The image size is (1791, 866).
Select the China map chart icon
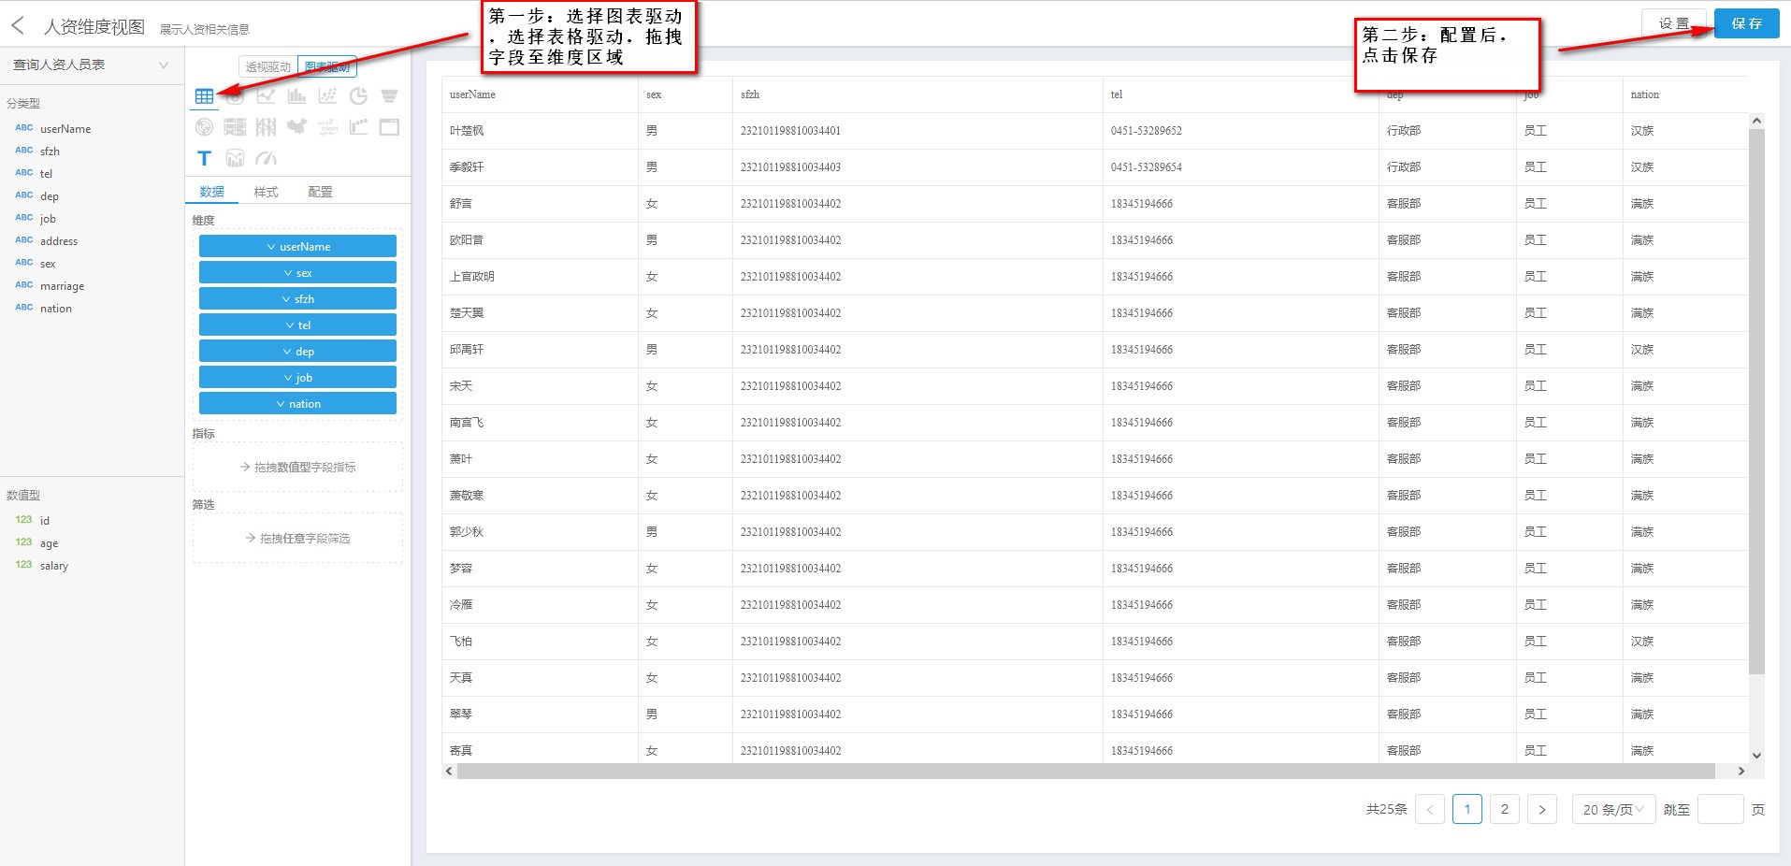[296, 127]
